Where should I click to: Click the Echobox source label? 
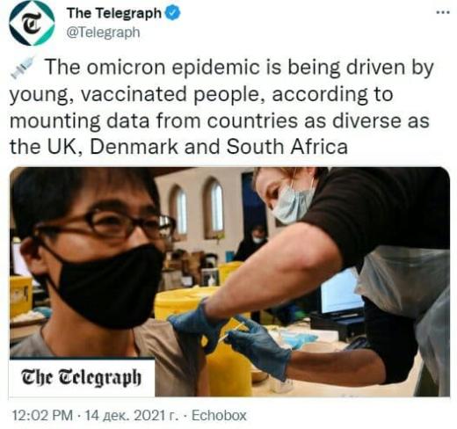(219, 416)
